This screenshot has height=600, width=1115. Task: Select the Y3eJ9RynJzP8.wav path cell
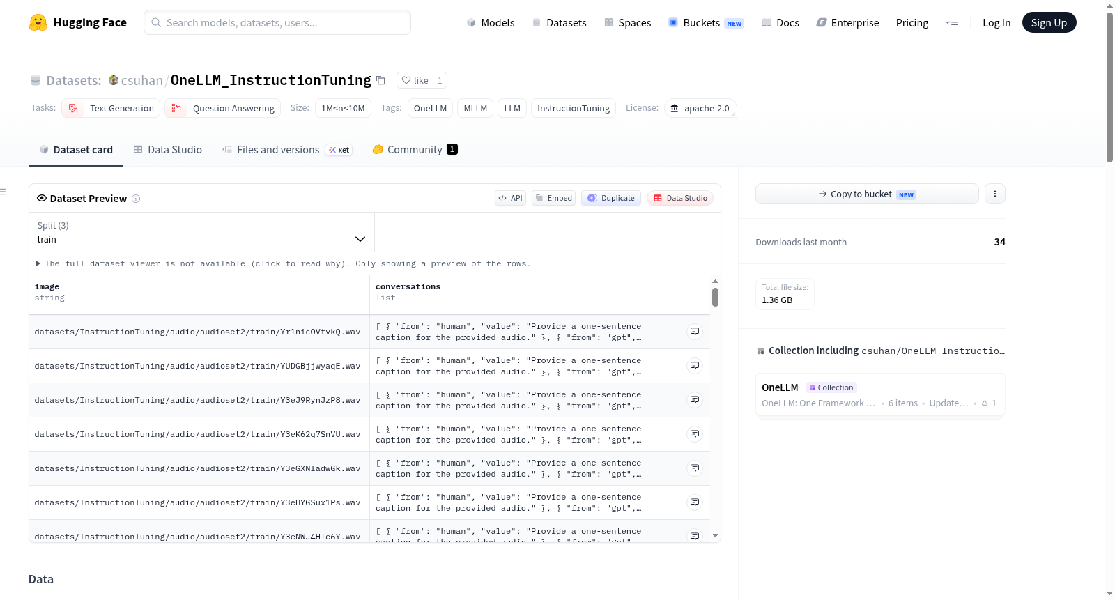[199, 400]
